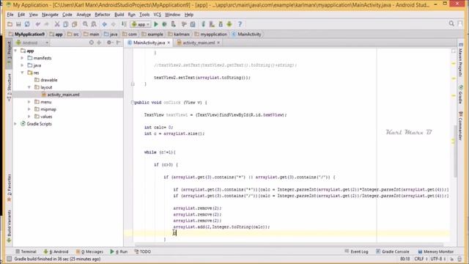Image resolution: width=469 pixels, height=264 pixels.
Task: Click the myapplication breadcrumb
Action: (x=210, y=34)
